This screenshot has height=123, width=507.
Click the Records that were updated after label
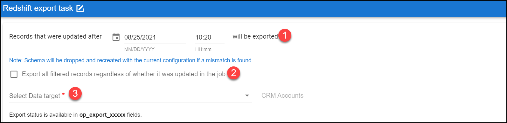point(56,36)
